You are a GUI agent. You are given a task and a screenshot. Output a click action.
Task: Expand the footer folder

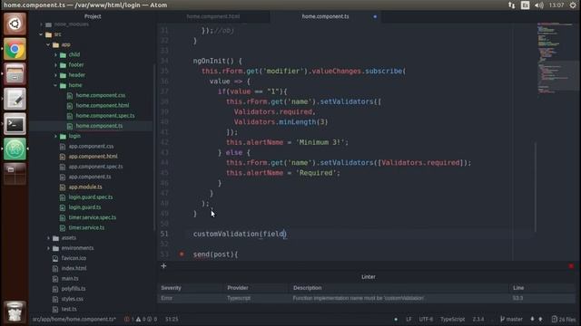[x=56, y=65]
